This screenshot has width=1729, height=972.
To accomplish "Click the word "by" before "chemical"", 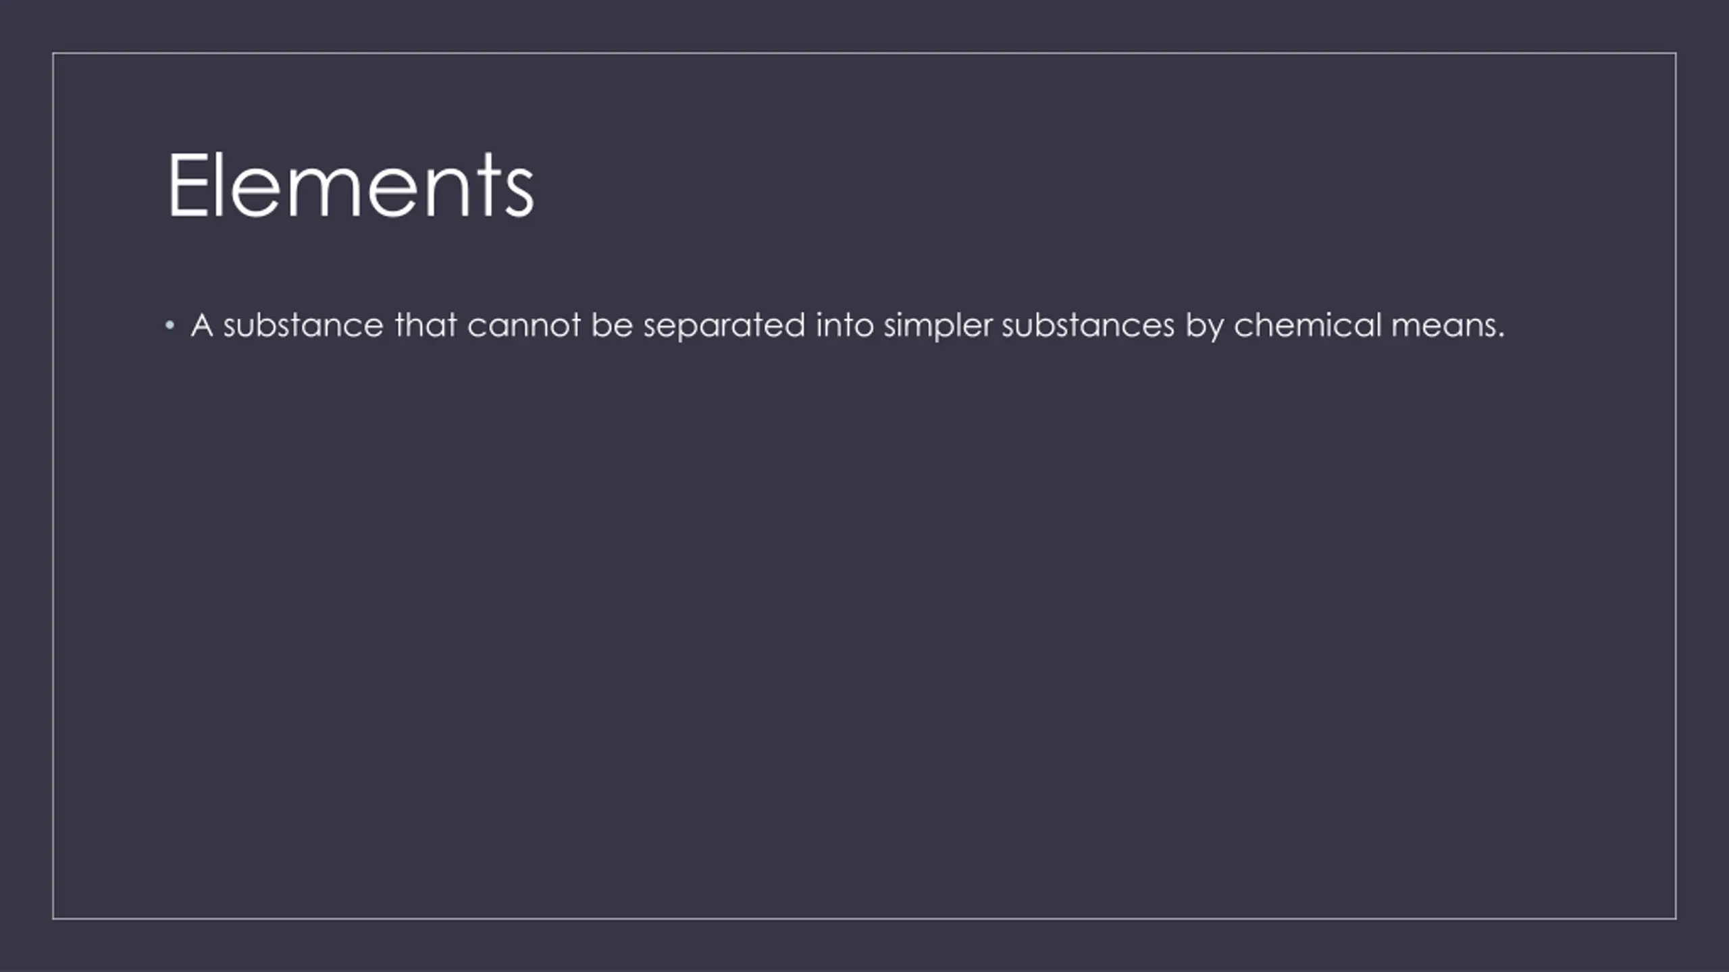I will 1204,327.
